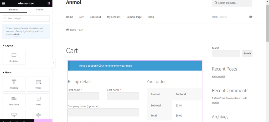Click the Billing details heading
The height and width of the screenshot is (122, 269).
click(x=80, y=82)
